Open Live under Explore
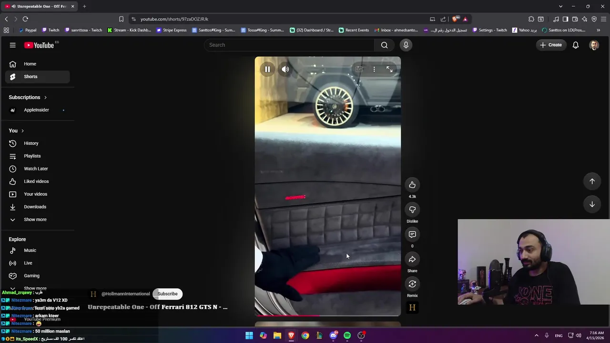The width and height of the screenshot is (610, 343). [x=38, y=263]
